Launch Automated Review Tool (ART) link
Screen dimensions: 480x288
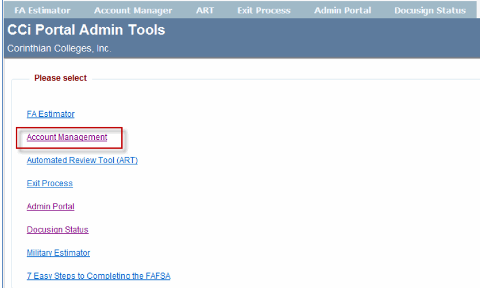click(82, 160)
